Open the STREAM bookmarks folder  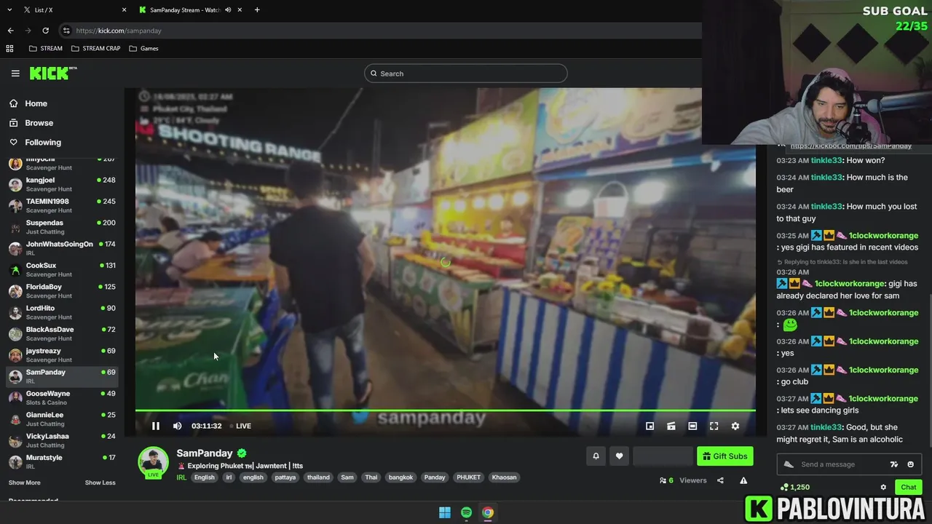pos(45,48)
